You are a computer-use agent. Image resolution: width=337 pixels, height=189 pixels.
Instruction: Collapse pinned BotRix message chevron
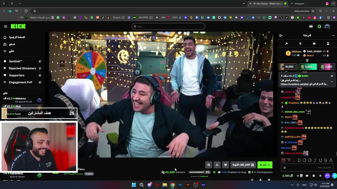(332, 82)
